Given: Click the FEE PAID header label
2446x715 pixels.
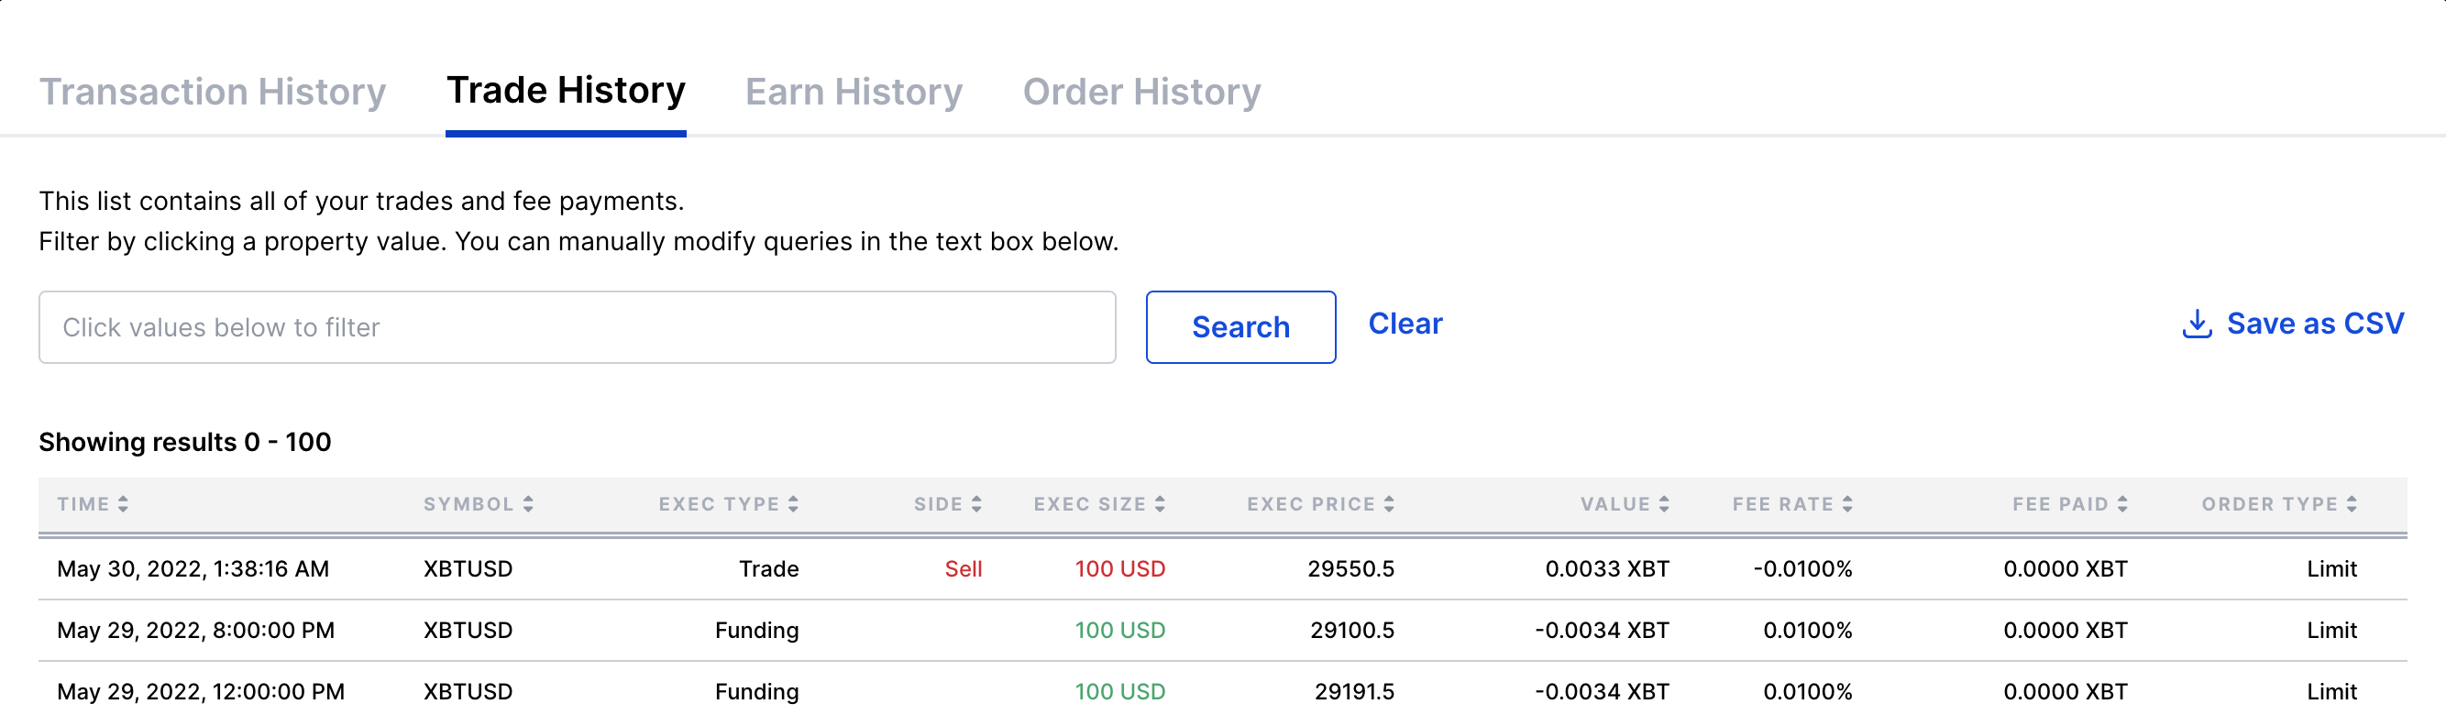Looking at the screenshot, I should click(x=2061, y=504).
